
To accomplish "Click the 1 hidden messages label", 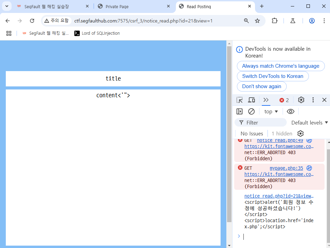I will (282, 134).
